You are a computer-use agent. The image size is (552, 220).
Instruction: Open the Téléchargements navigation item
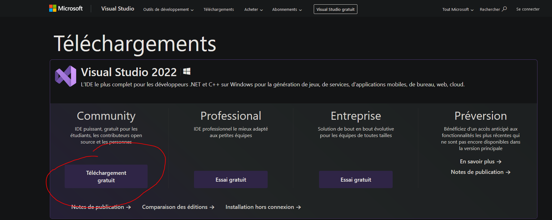pyautogui.click(x=219, y=10)
